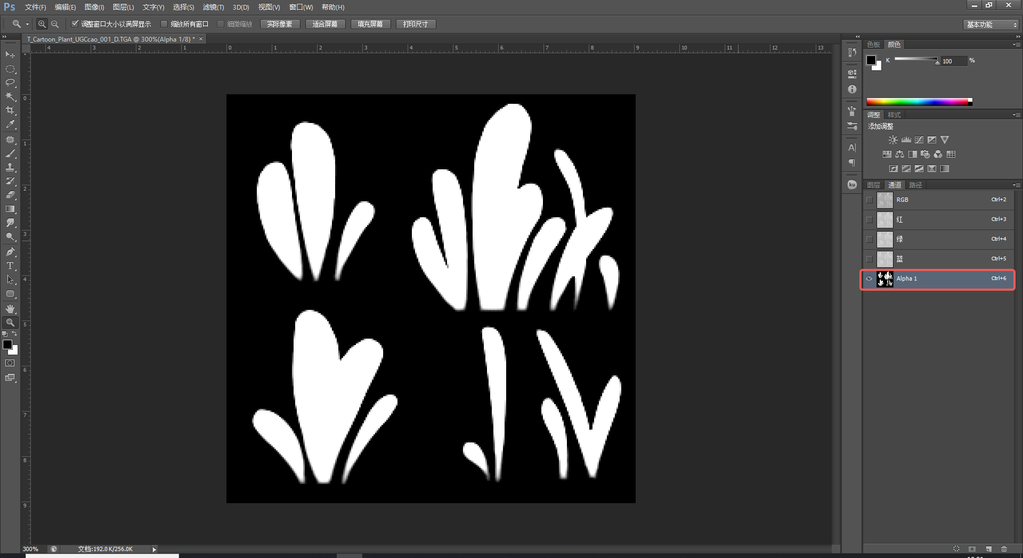This screenshot has height=558, width=1023.
Task: Open the 文件(F) menu
Action: 35,7
